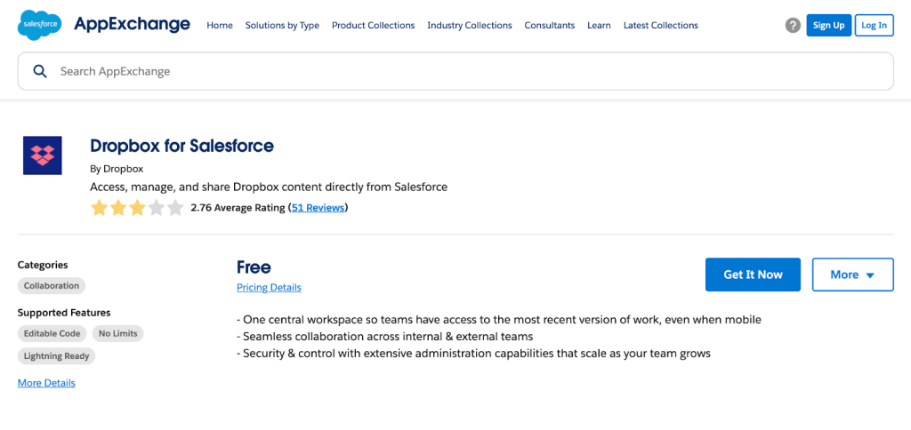911x430 pixels.
Task: Open Industry Collections menu
Action: [470, 26]
